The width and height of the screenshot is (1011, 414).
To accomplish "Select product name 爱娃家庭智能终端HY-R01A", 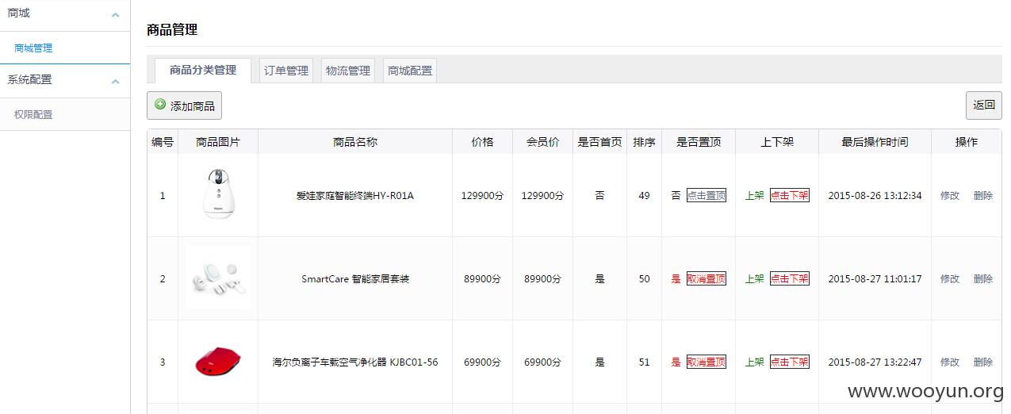I will tap(355, 195).
